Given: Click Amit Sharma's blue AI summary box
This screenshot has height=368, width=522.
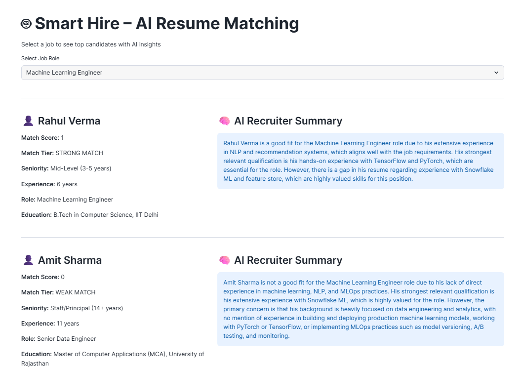Looking at the screenshot, I should coord(361,309).
